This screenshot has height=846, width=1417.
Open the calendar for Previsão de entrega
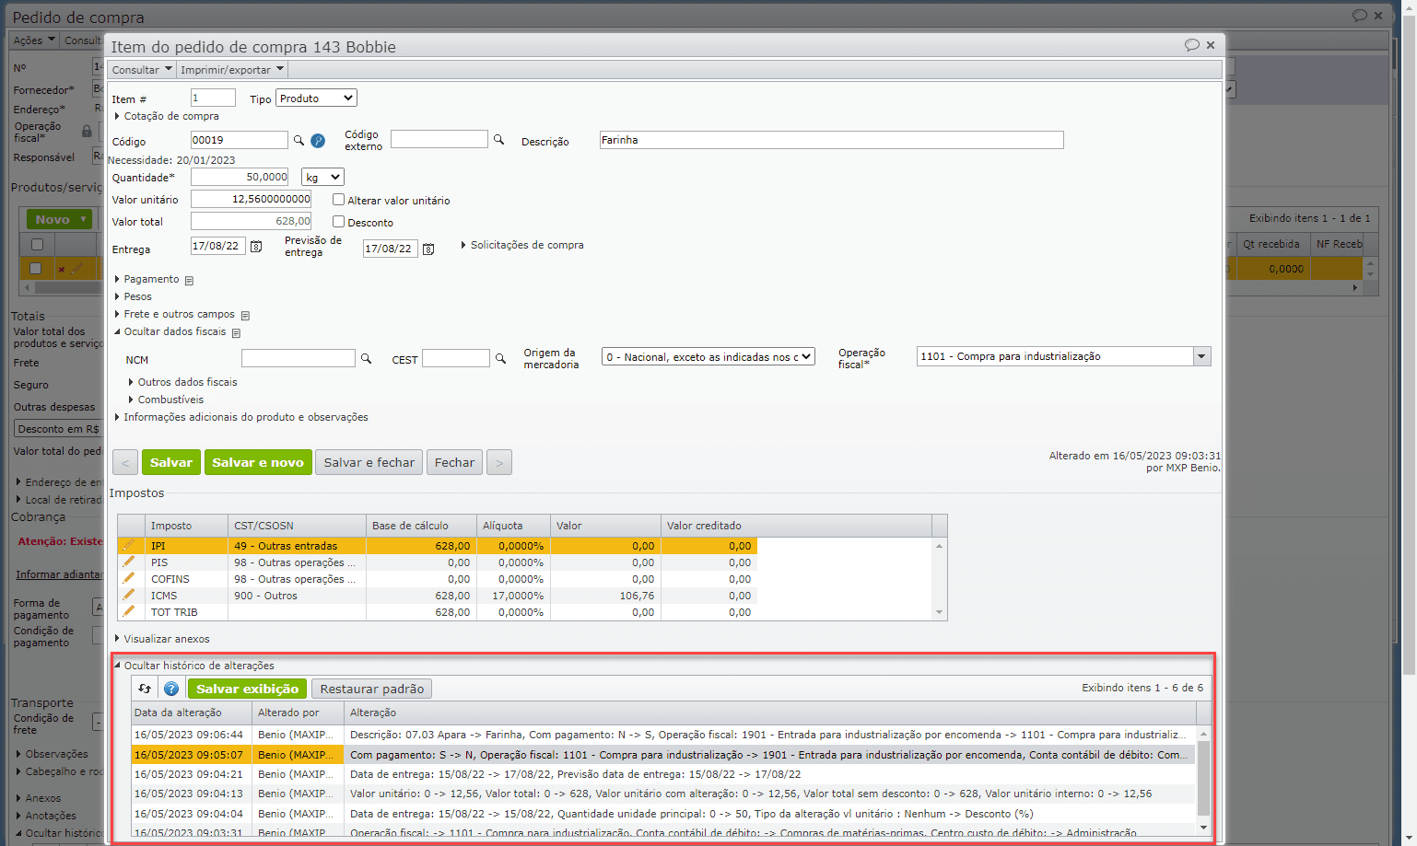428,249
